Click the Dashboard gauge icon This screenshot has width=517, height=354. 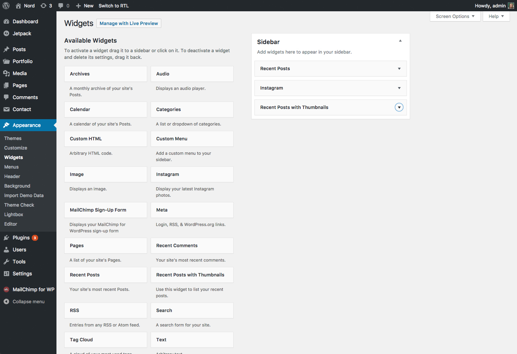[x=6, y=22]
